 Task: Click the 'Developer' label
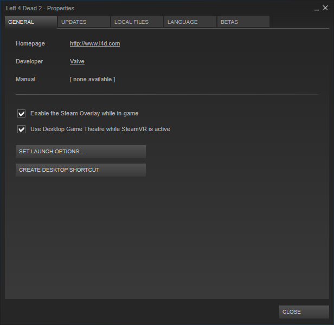click(x=29, y=62)
